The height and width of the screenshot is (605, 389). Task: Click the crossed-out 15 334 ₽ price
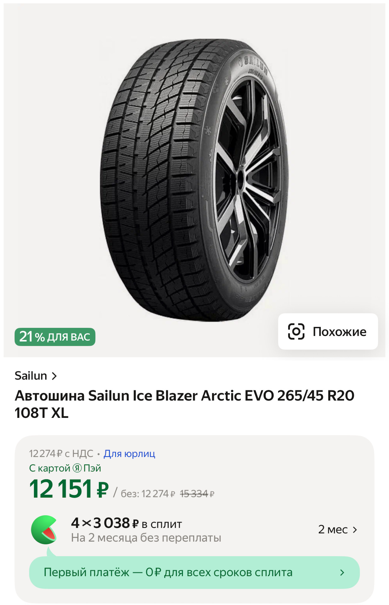197,494
